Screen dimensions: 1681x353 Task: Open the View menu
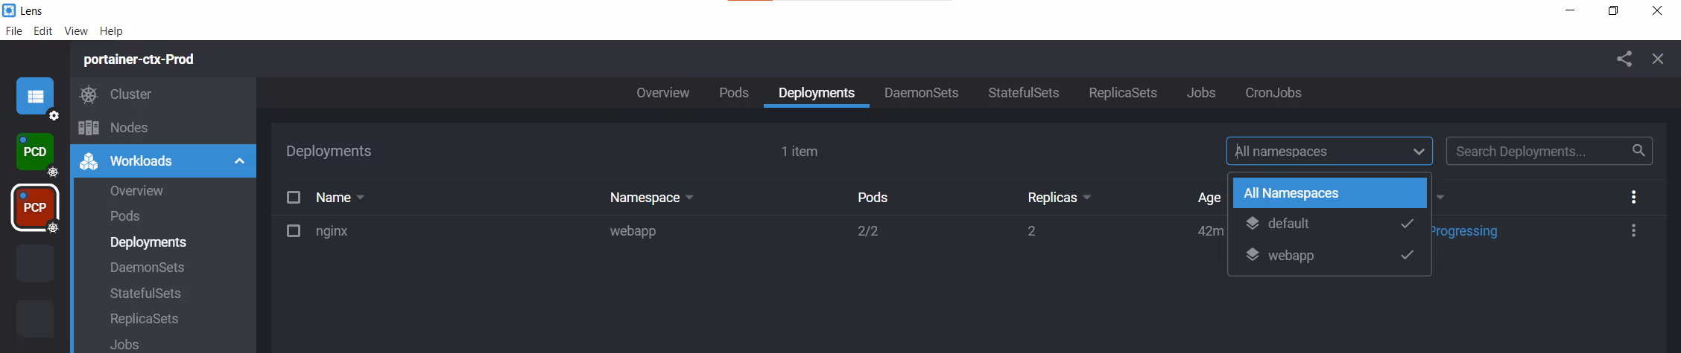[x=76, y=30]
